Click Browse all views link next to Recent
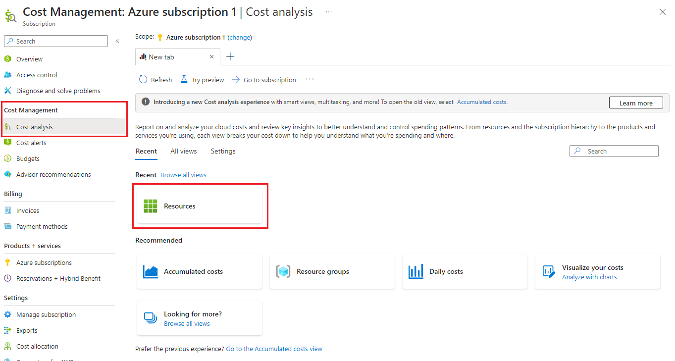The height and width of the screenshot is (361, 675). 183,175
